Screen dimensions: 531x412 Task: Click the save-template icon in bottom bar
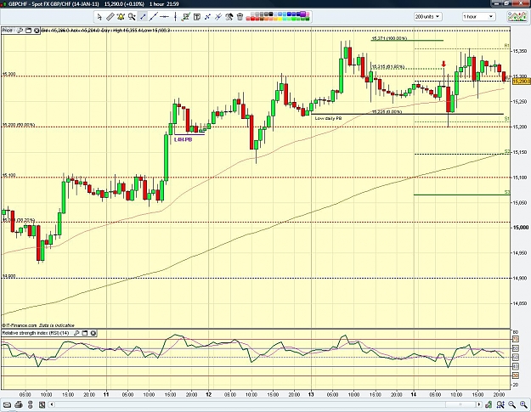pos(42,404)
